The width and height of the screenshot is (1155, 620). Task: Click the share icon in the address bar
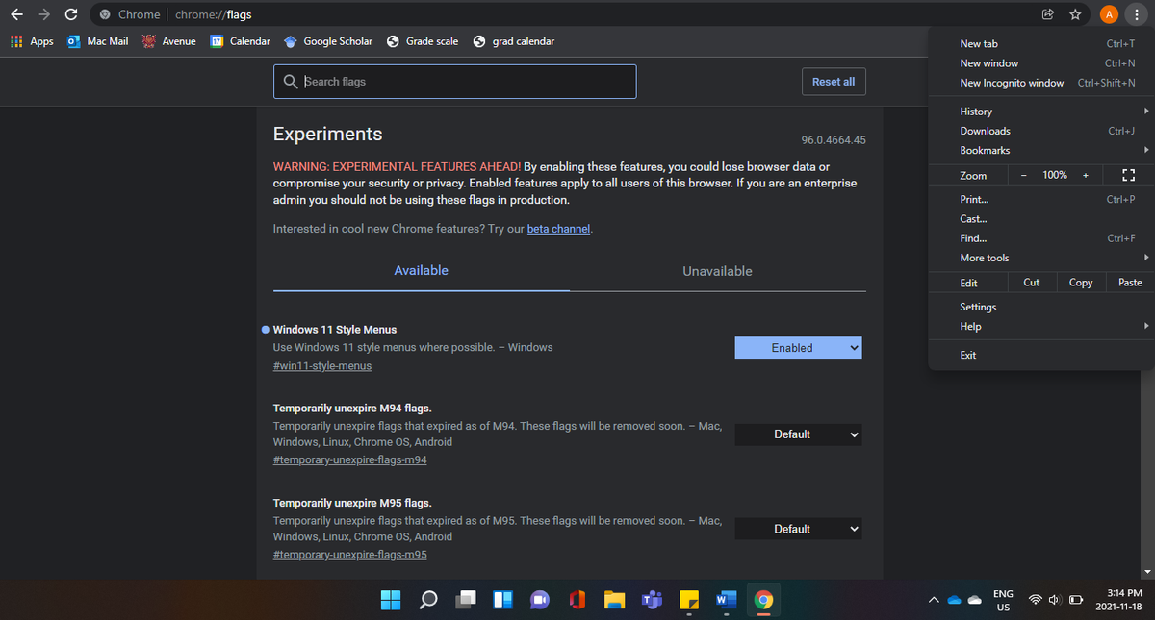point(1047,13)
